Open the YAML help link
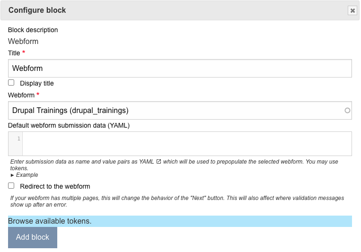The image size is (361, 252). point(146,162)
